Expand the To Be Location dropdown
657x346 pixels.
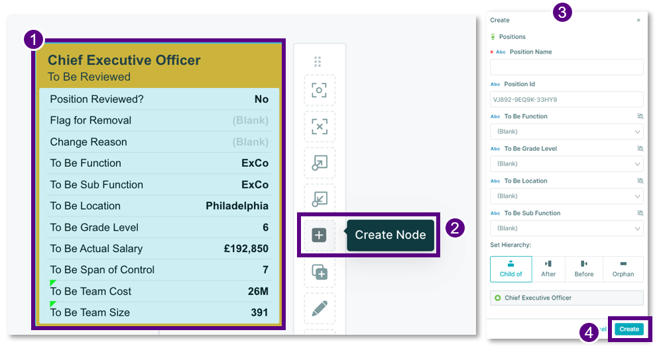tap(566, 196)
